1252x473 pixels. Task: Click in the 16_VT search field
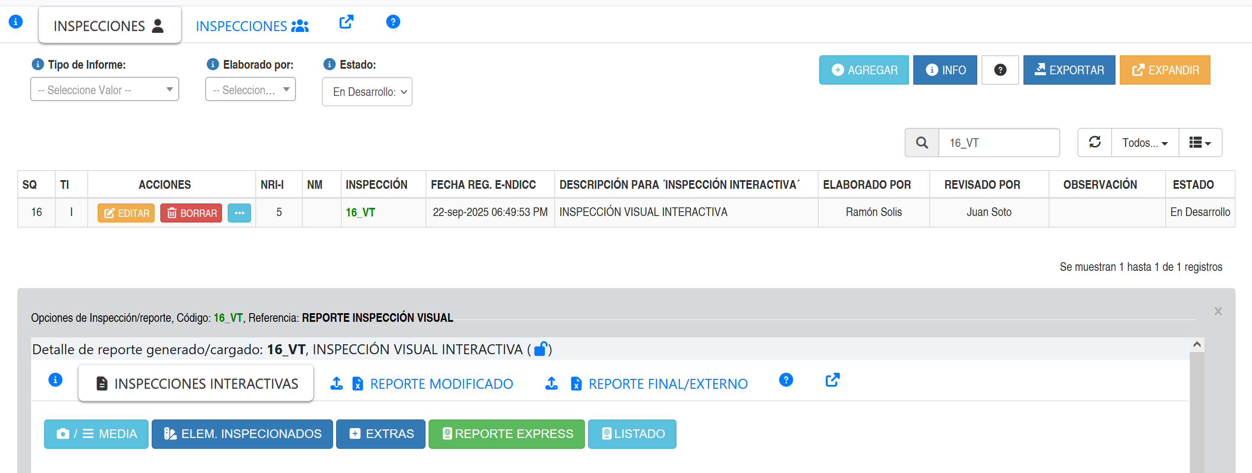click(x=998, y=143)
